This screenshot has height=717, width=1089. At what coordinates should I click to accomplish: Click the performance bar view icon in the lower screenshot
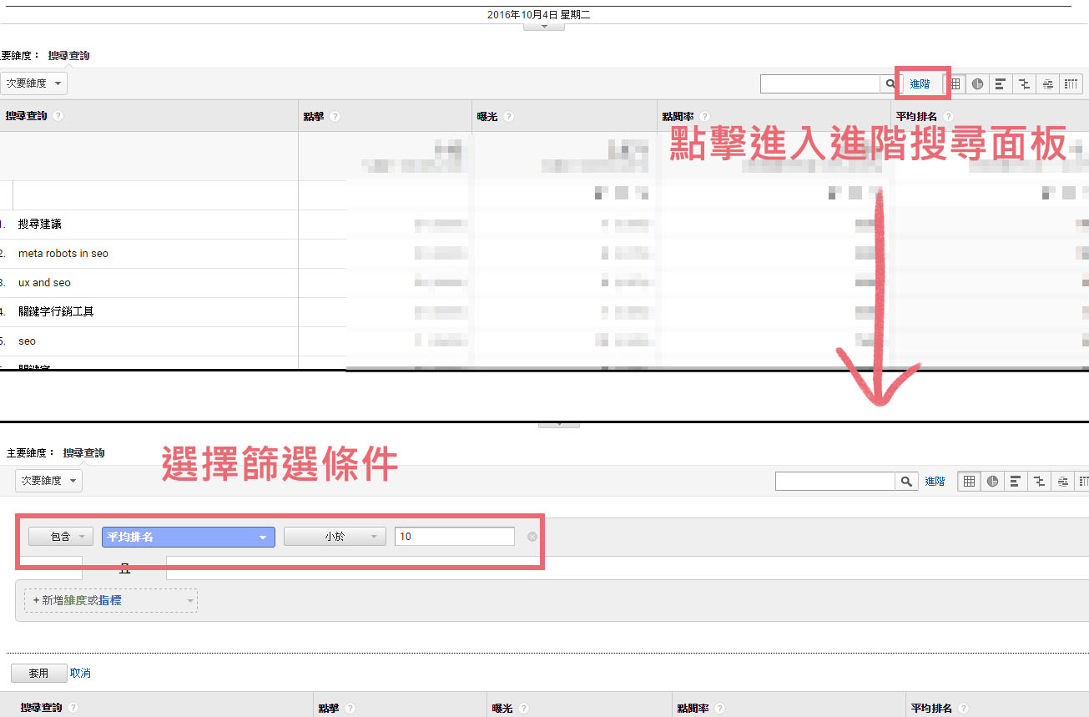point(1016,481)
